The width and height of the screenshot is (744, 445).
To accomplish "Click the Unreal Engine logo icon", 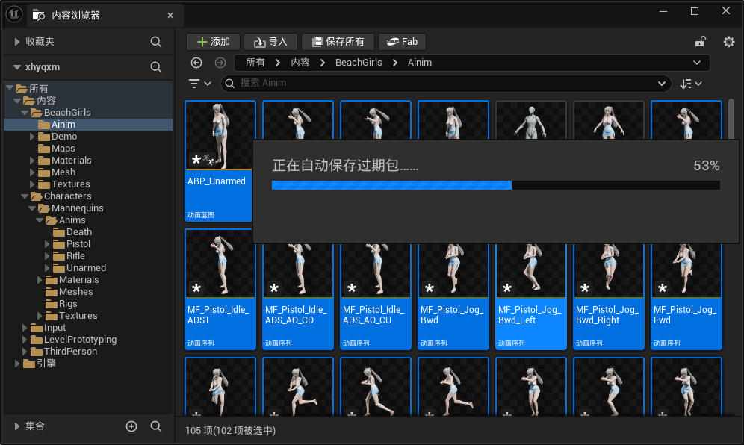I will click(14, 14).
